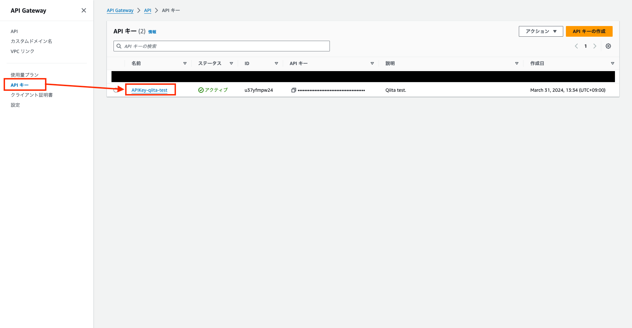This screenshot has height=328, width=632.
Task: Open the ステータス column filter dropdown
Action: (231, 63)
